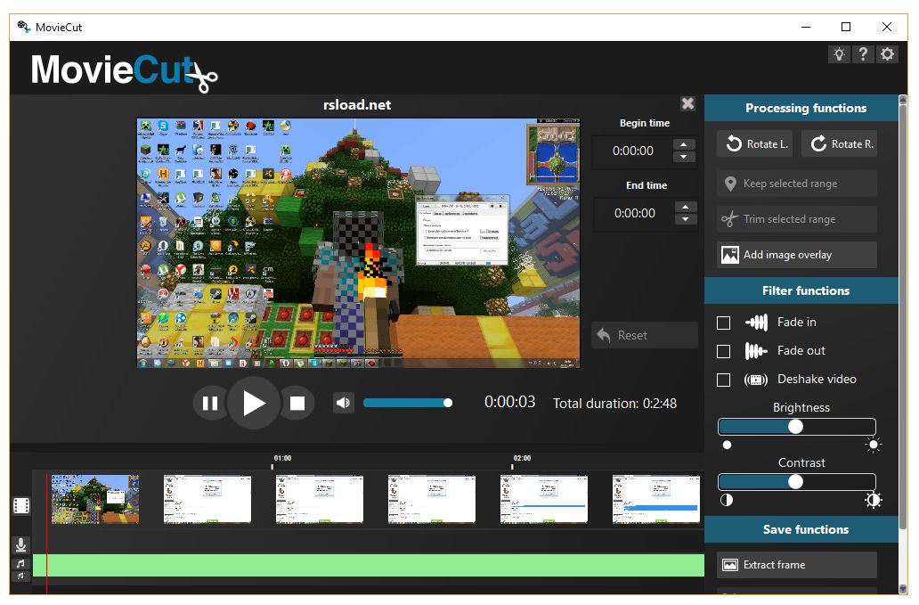Image resolution: width=919 pixels, height=605 pixels.
Task: Pause the video playback
Action: click(x=210, y=404)
